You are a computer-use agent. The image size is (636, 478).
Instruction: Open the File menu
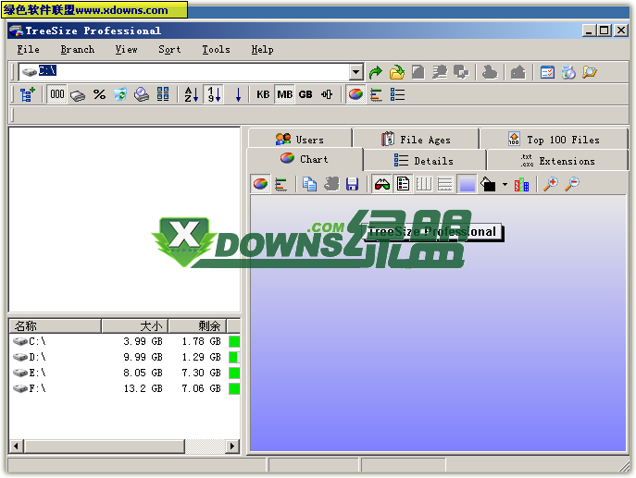28,49
